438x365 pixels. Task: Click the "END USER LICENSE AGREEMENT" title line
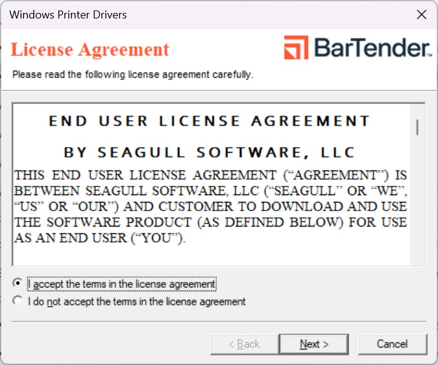[209, 121]
